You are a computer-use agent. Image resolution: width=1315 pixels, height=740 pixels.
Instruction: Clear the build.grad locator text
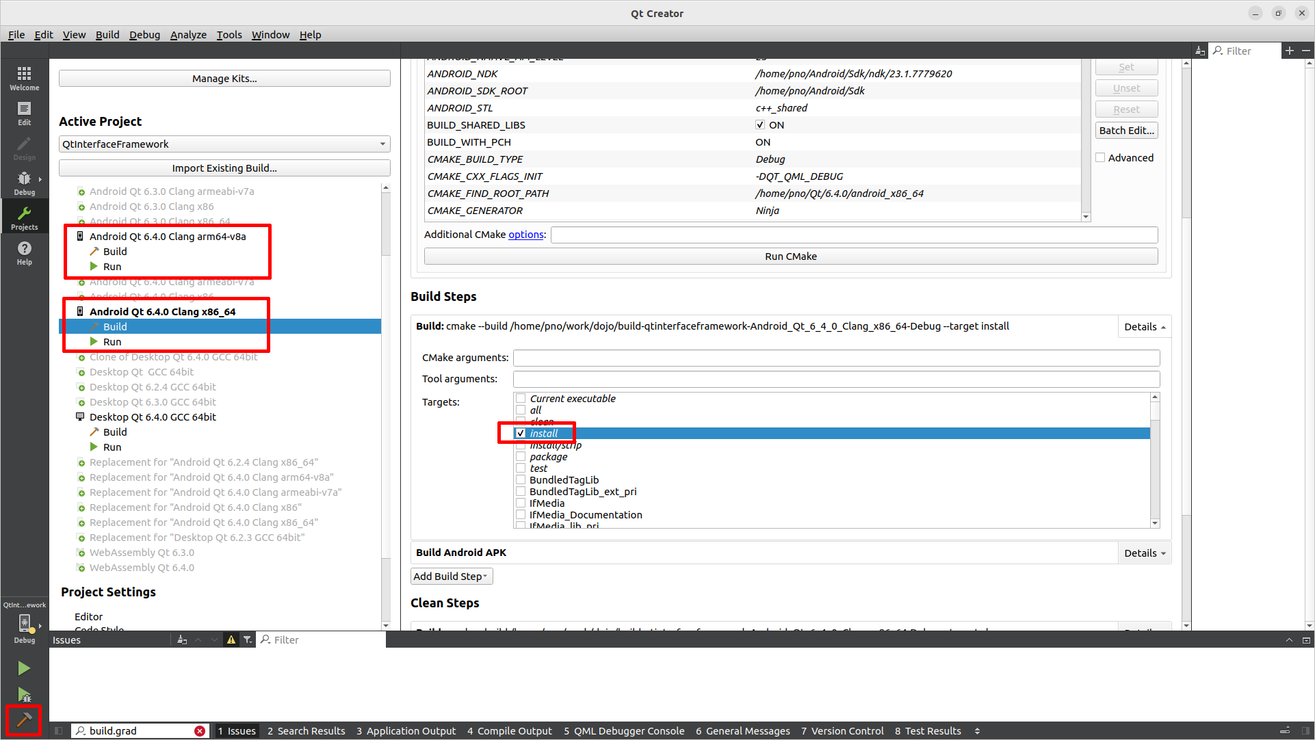click(x=200, y=731)
